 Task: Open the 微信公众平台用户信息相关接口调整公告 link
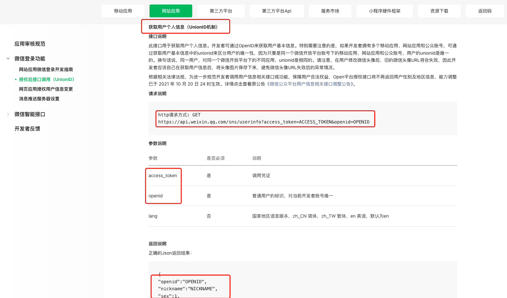tap(310, 84)
